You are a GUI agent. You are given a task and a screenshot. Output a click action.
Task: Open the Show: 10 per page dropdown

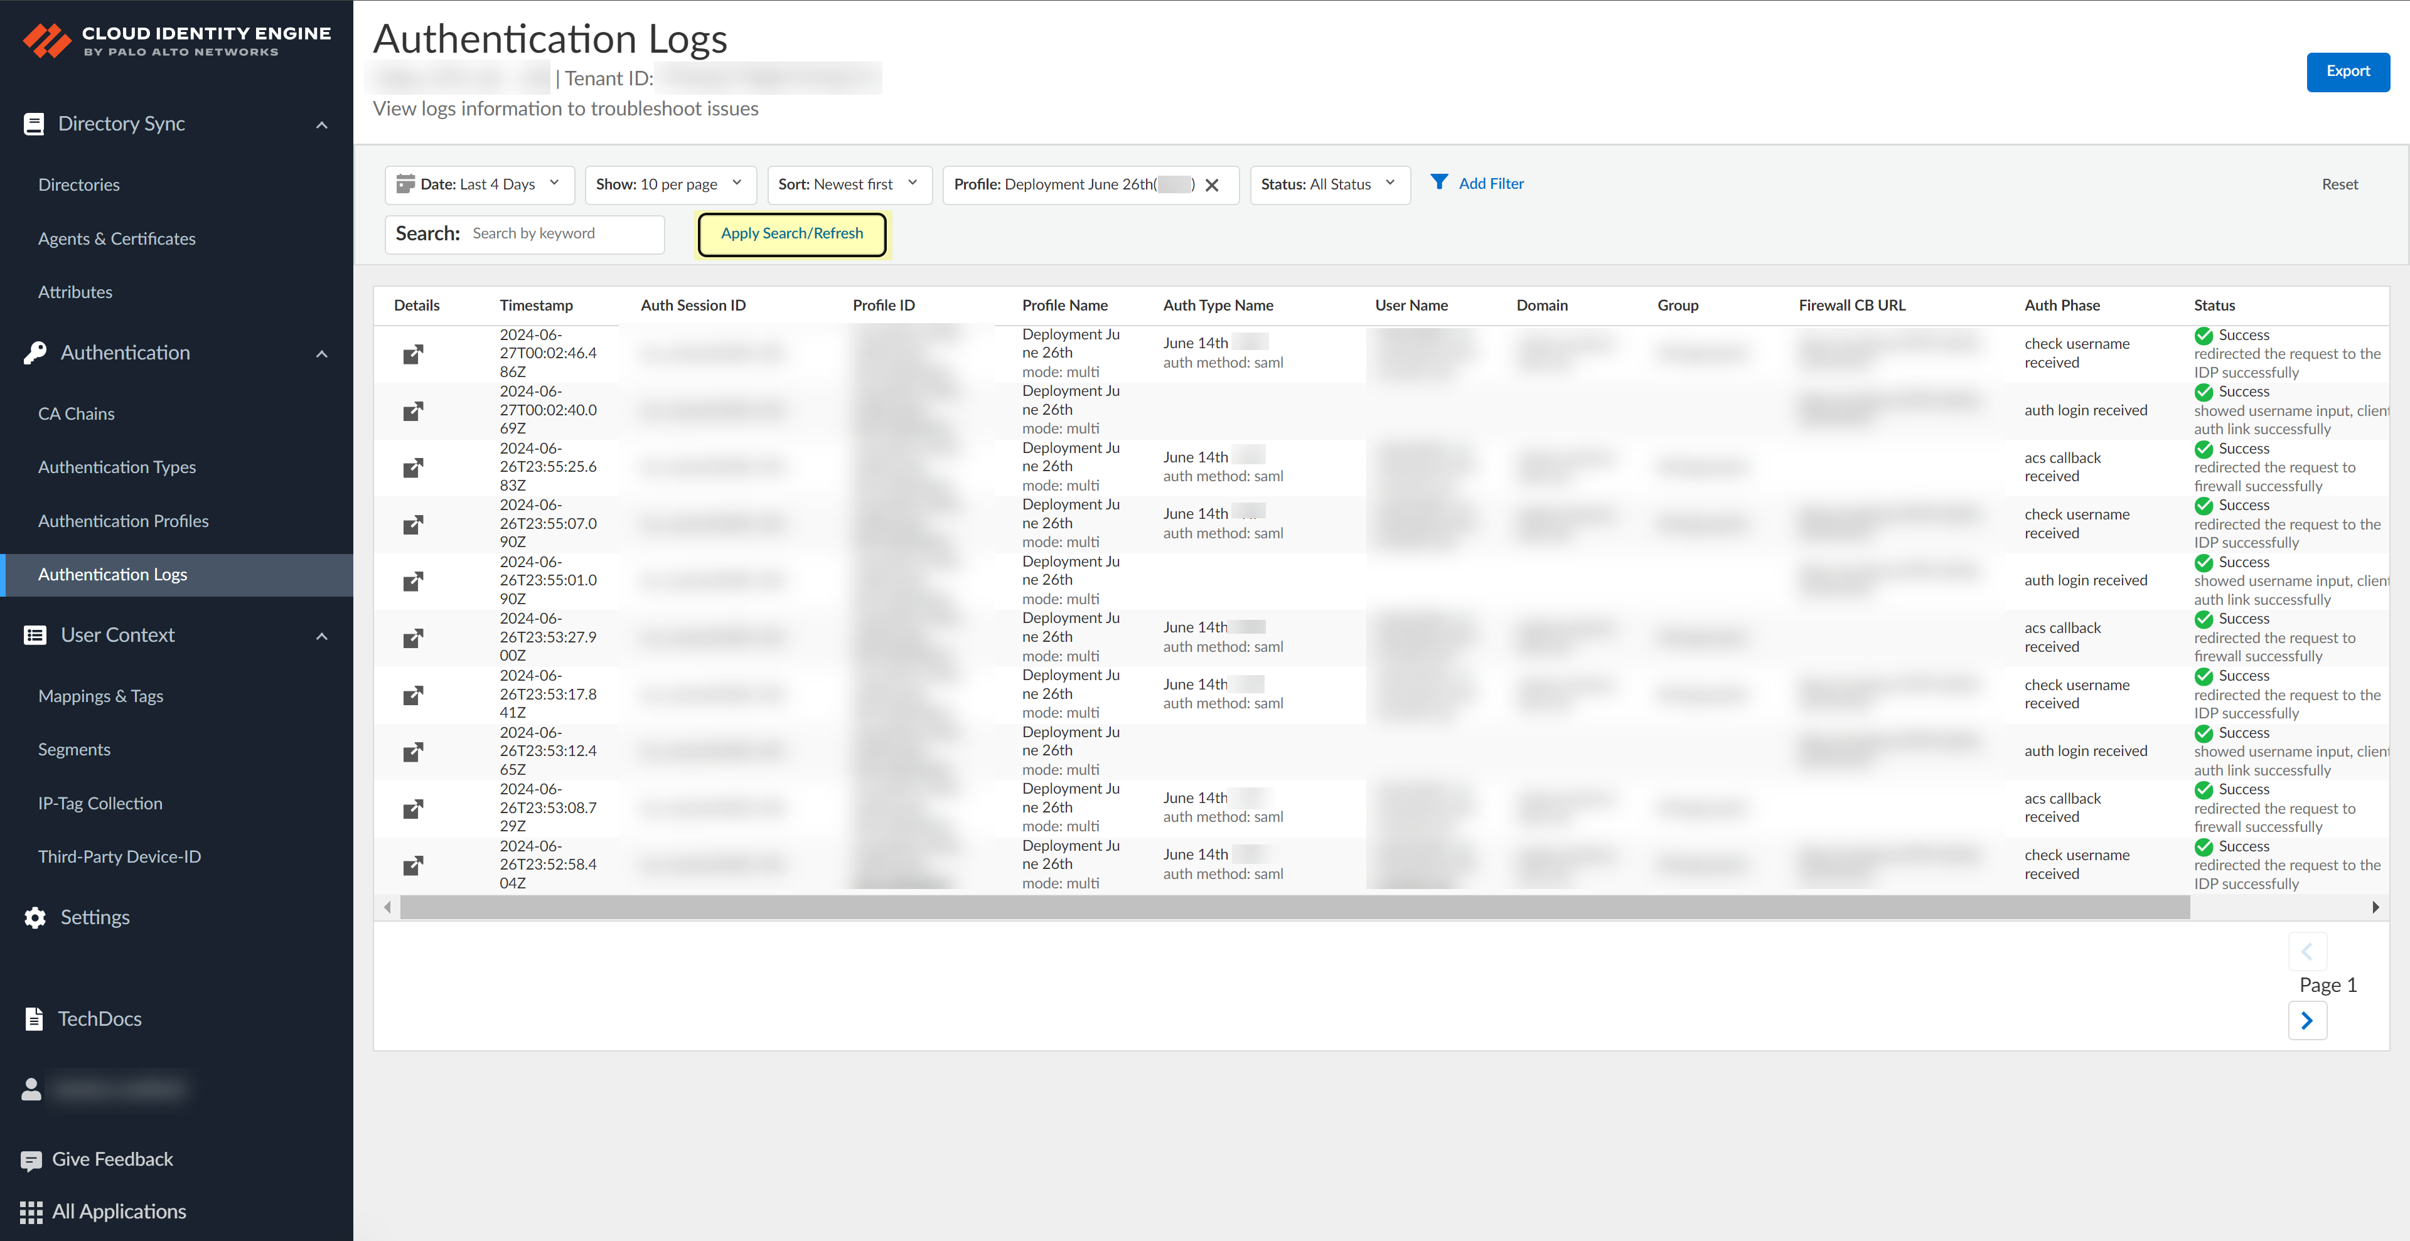pos(669,184)
